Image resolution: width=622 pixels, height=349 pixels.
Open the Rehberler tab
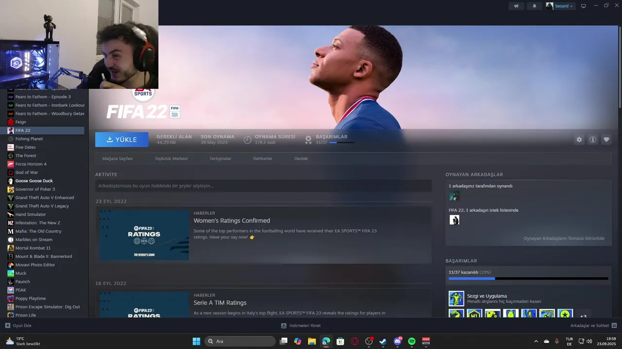pos(262,159)
